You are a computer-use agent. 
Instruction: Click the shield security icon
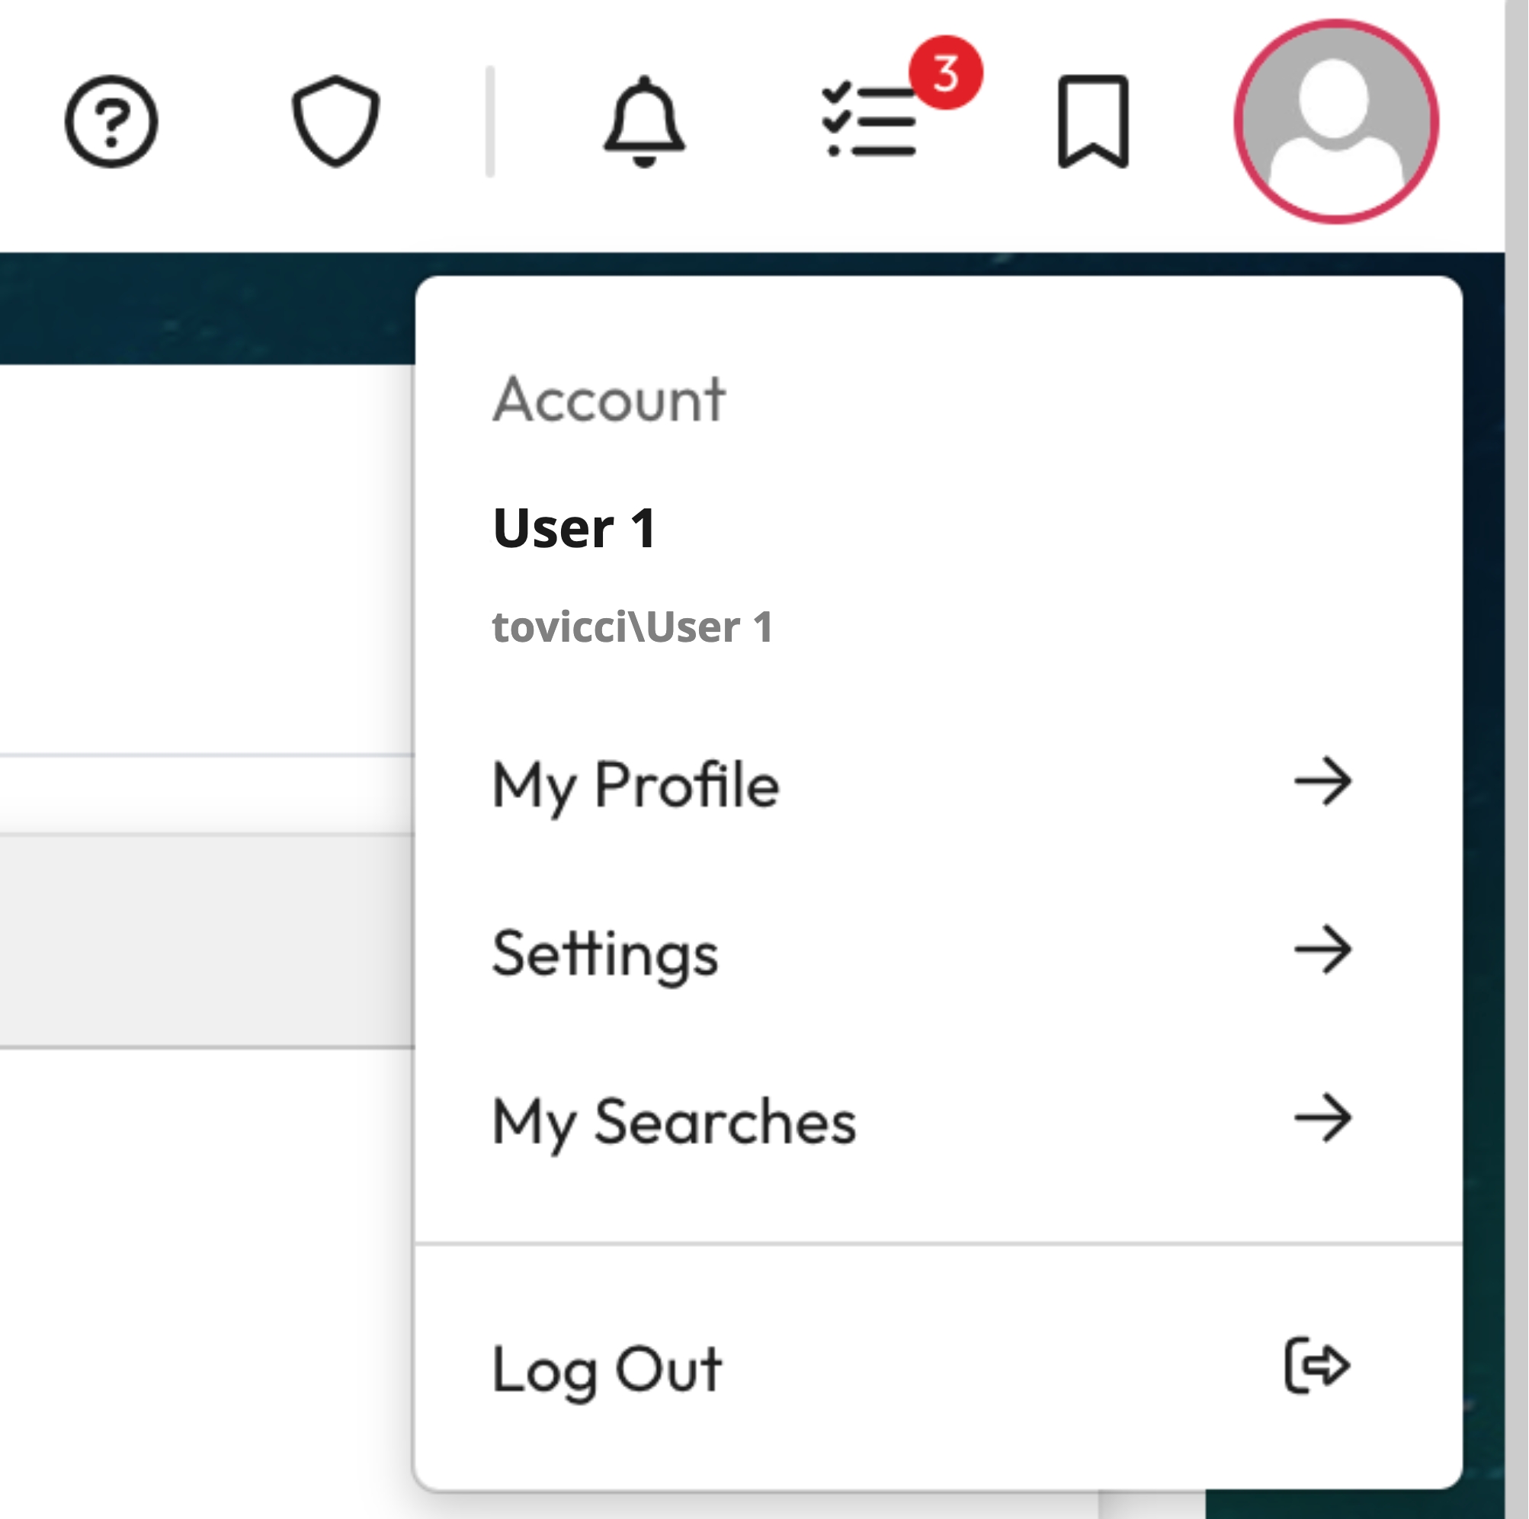click(x=335, y=121)
